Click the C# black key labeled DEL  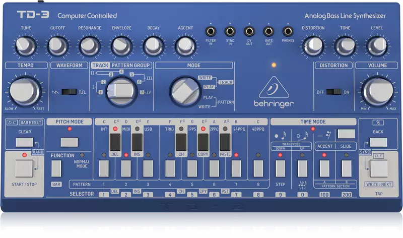[115, 142]
